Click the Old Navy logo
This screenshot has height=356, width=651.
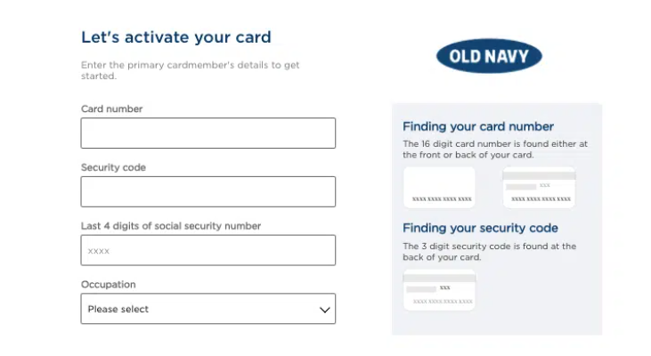click(x=489, y=57)
